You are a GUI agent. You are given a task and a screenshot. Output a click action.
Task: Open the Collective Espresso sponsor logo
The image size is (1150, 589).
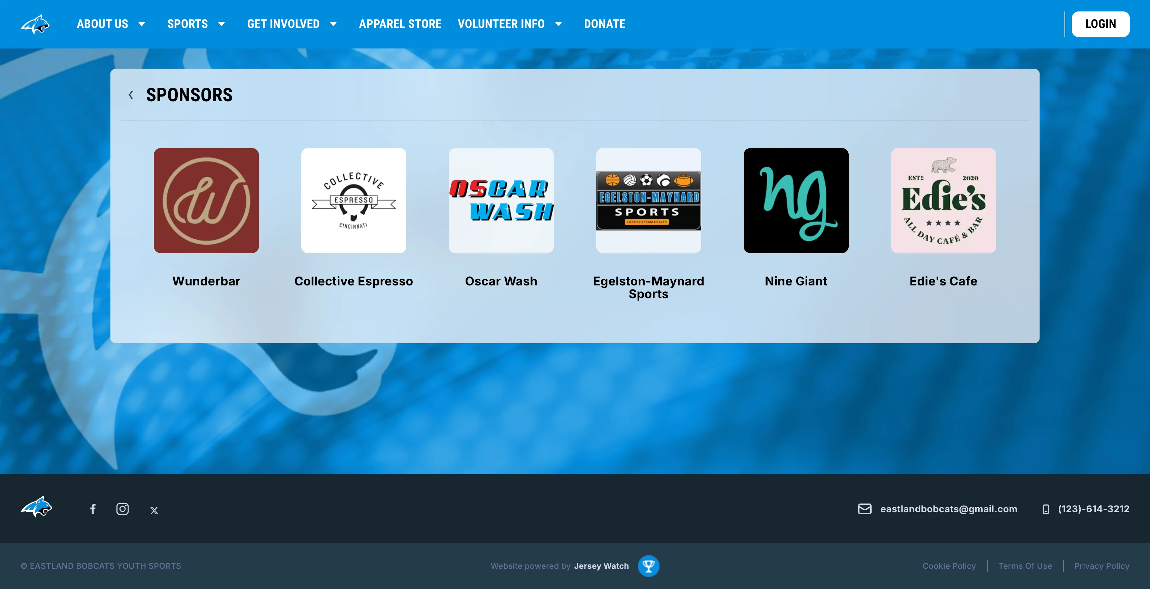coord(353,201)
